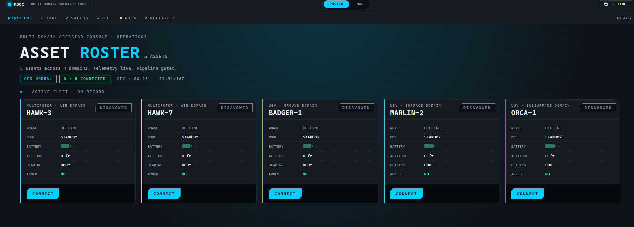Click the REC 00:25 recording chip

click(132, 79)
